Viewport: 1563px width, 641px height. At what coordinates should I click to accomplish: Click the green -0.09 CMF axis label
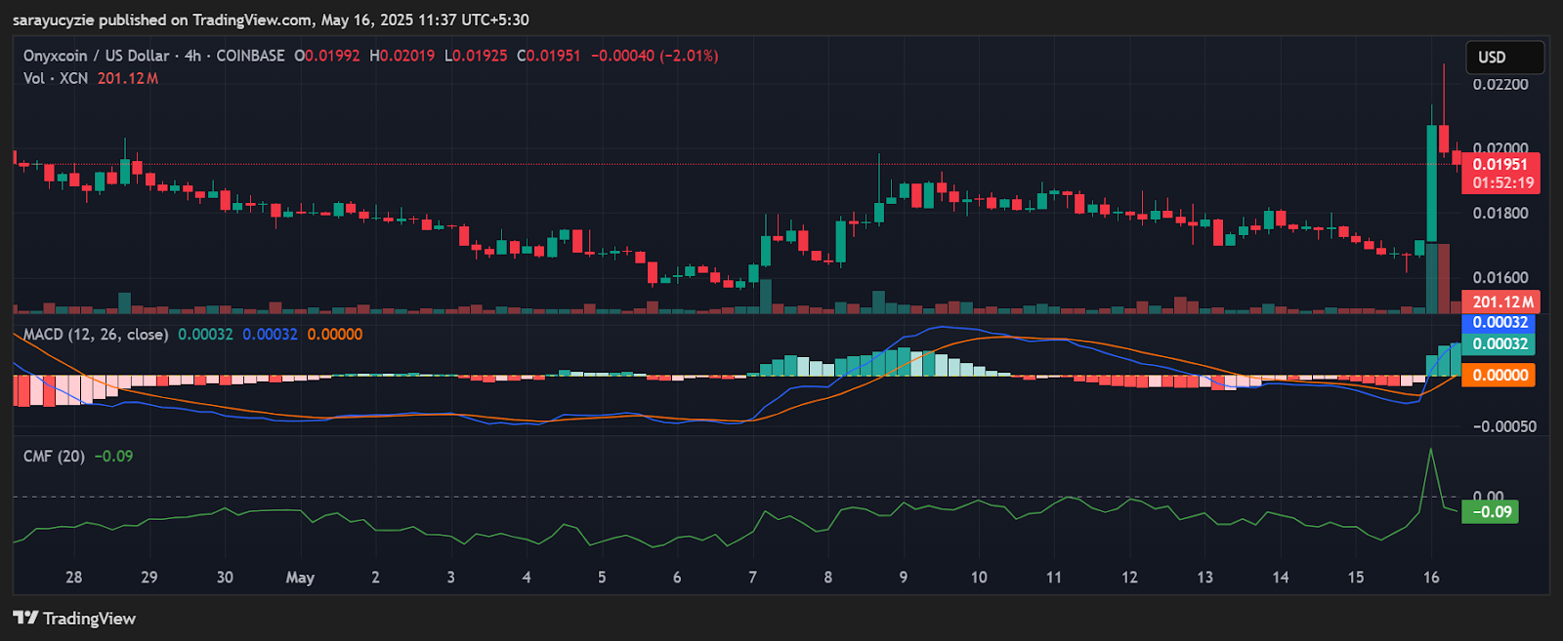(1491, 512)
